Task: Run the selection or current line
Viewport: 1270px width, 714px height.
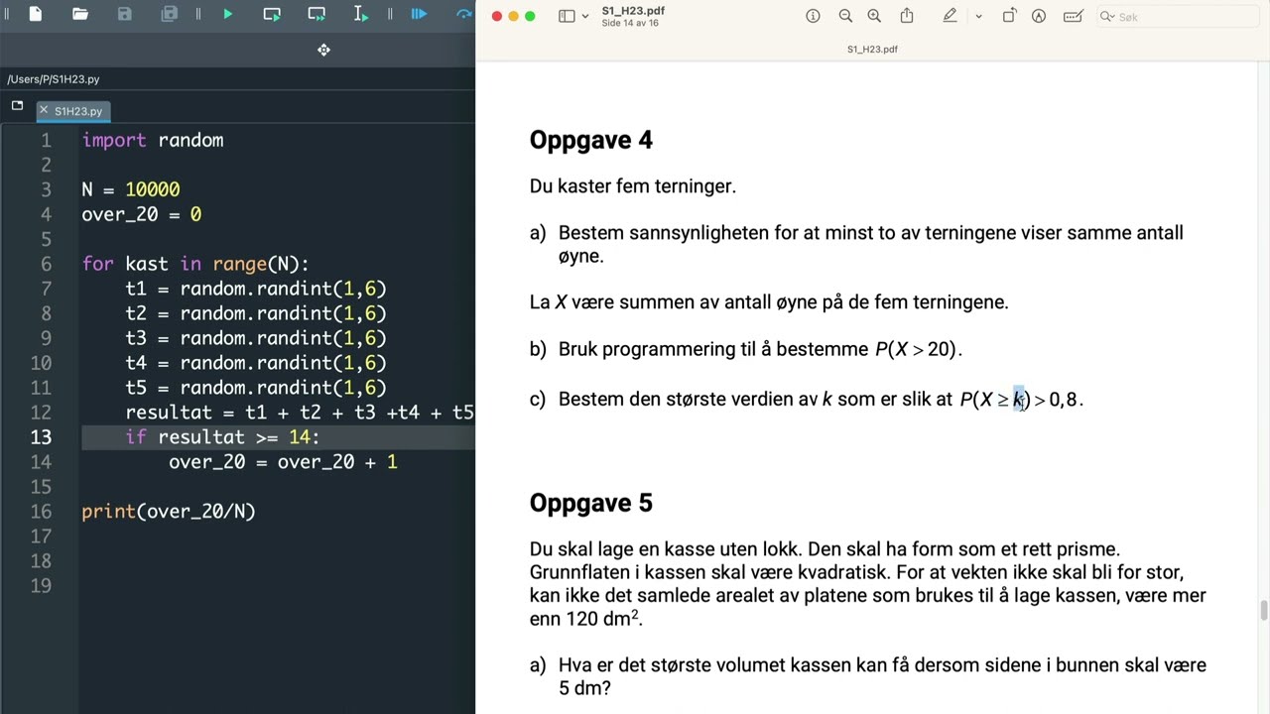Action: [x=360, y=14]
